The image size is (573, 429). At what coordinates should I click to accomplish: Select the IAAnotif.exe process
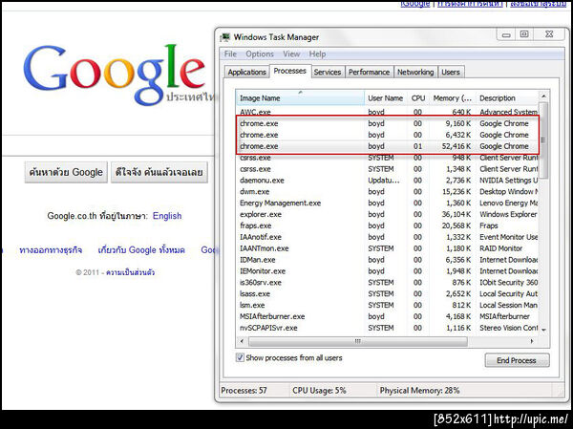387,237
